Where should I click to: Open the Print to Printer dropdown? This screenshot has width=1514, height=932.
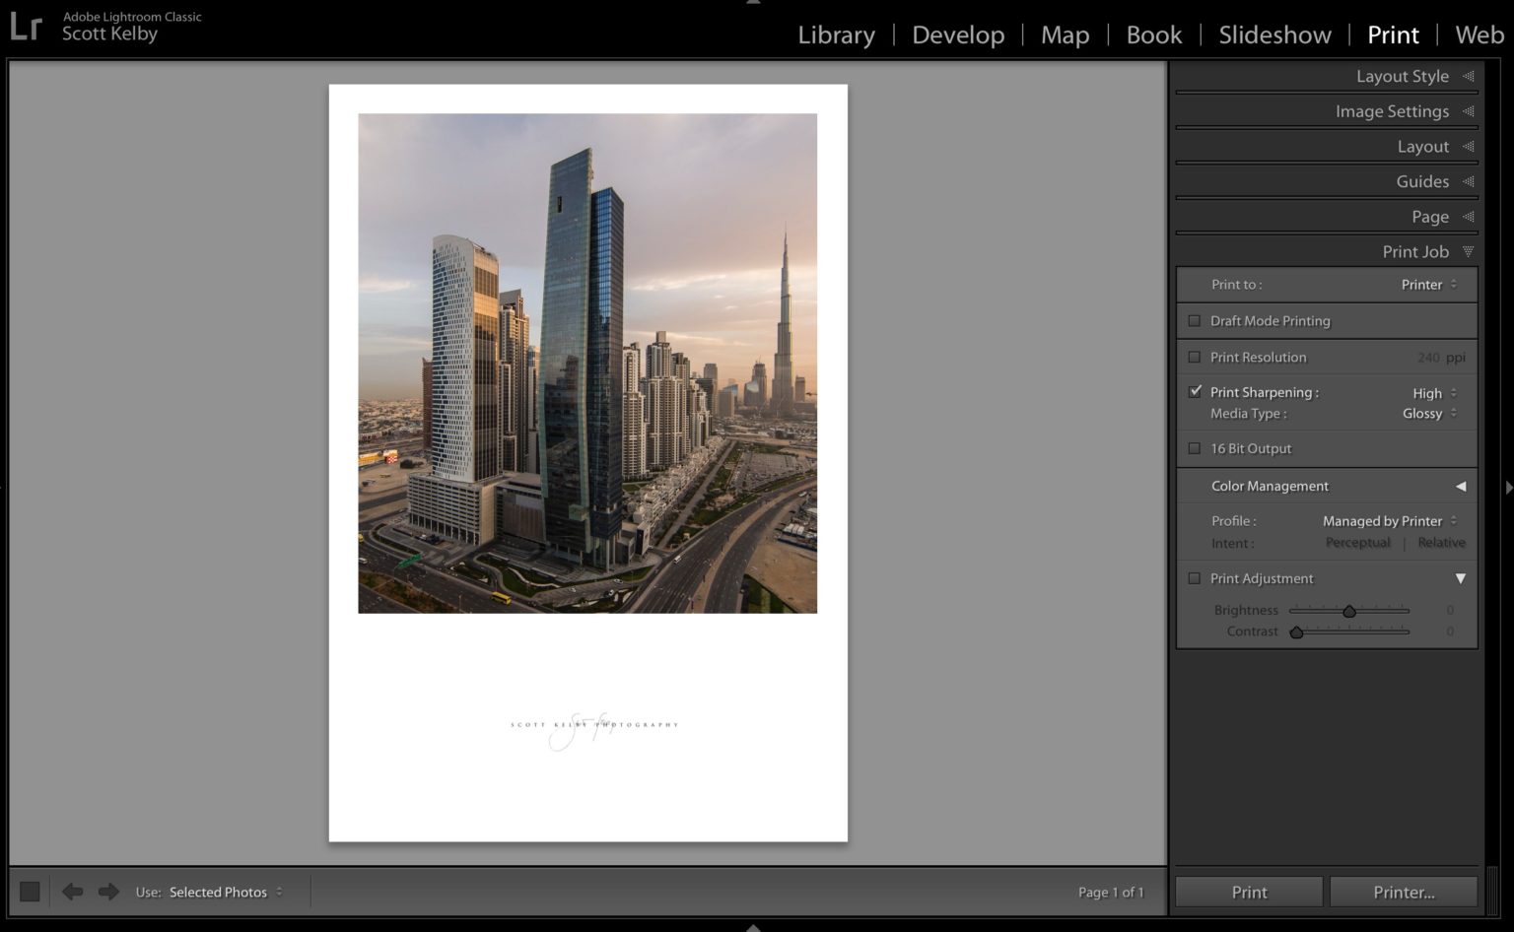pos(1423,284)
